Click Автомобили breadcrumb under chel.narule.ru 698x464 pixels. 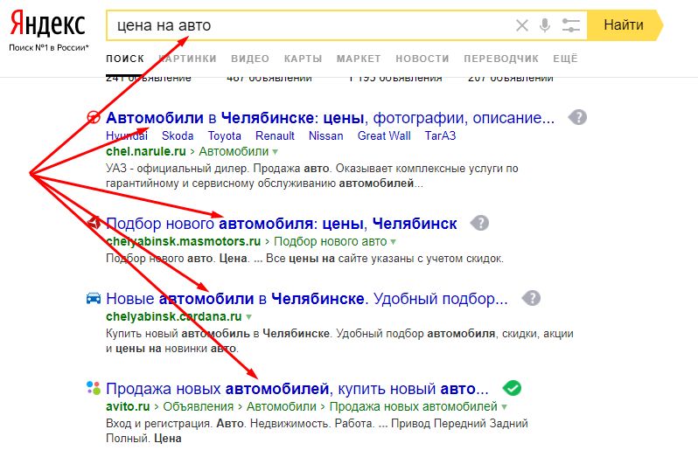click(x=234, y=151)
